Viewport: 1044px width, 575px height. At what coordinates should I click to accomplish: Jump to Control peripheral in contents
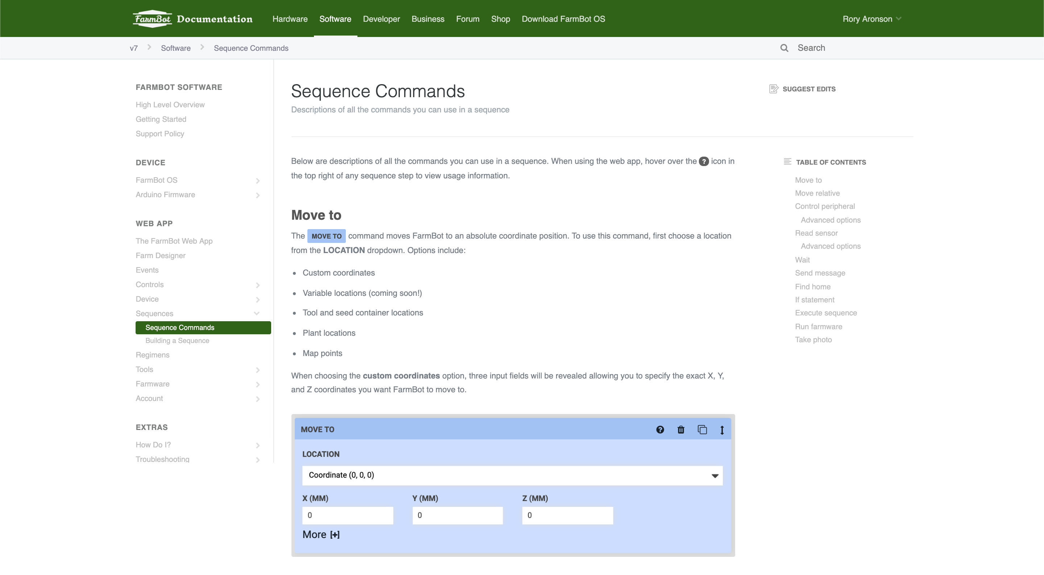[x=825, y=206]
